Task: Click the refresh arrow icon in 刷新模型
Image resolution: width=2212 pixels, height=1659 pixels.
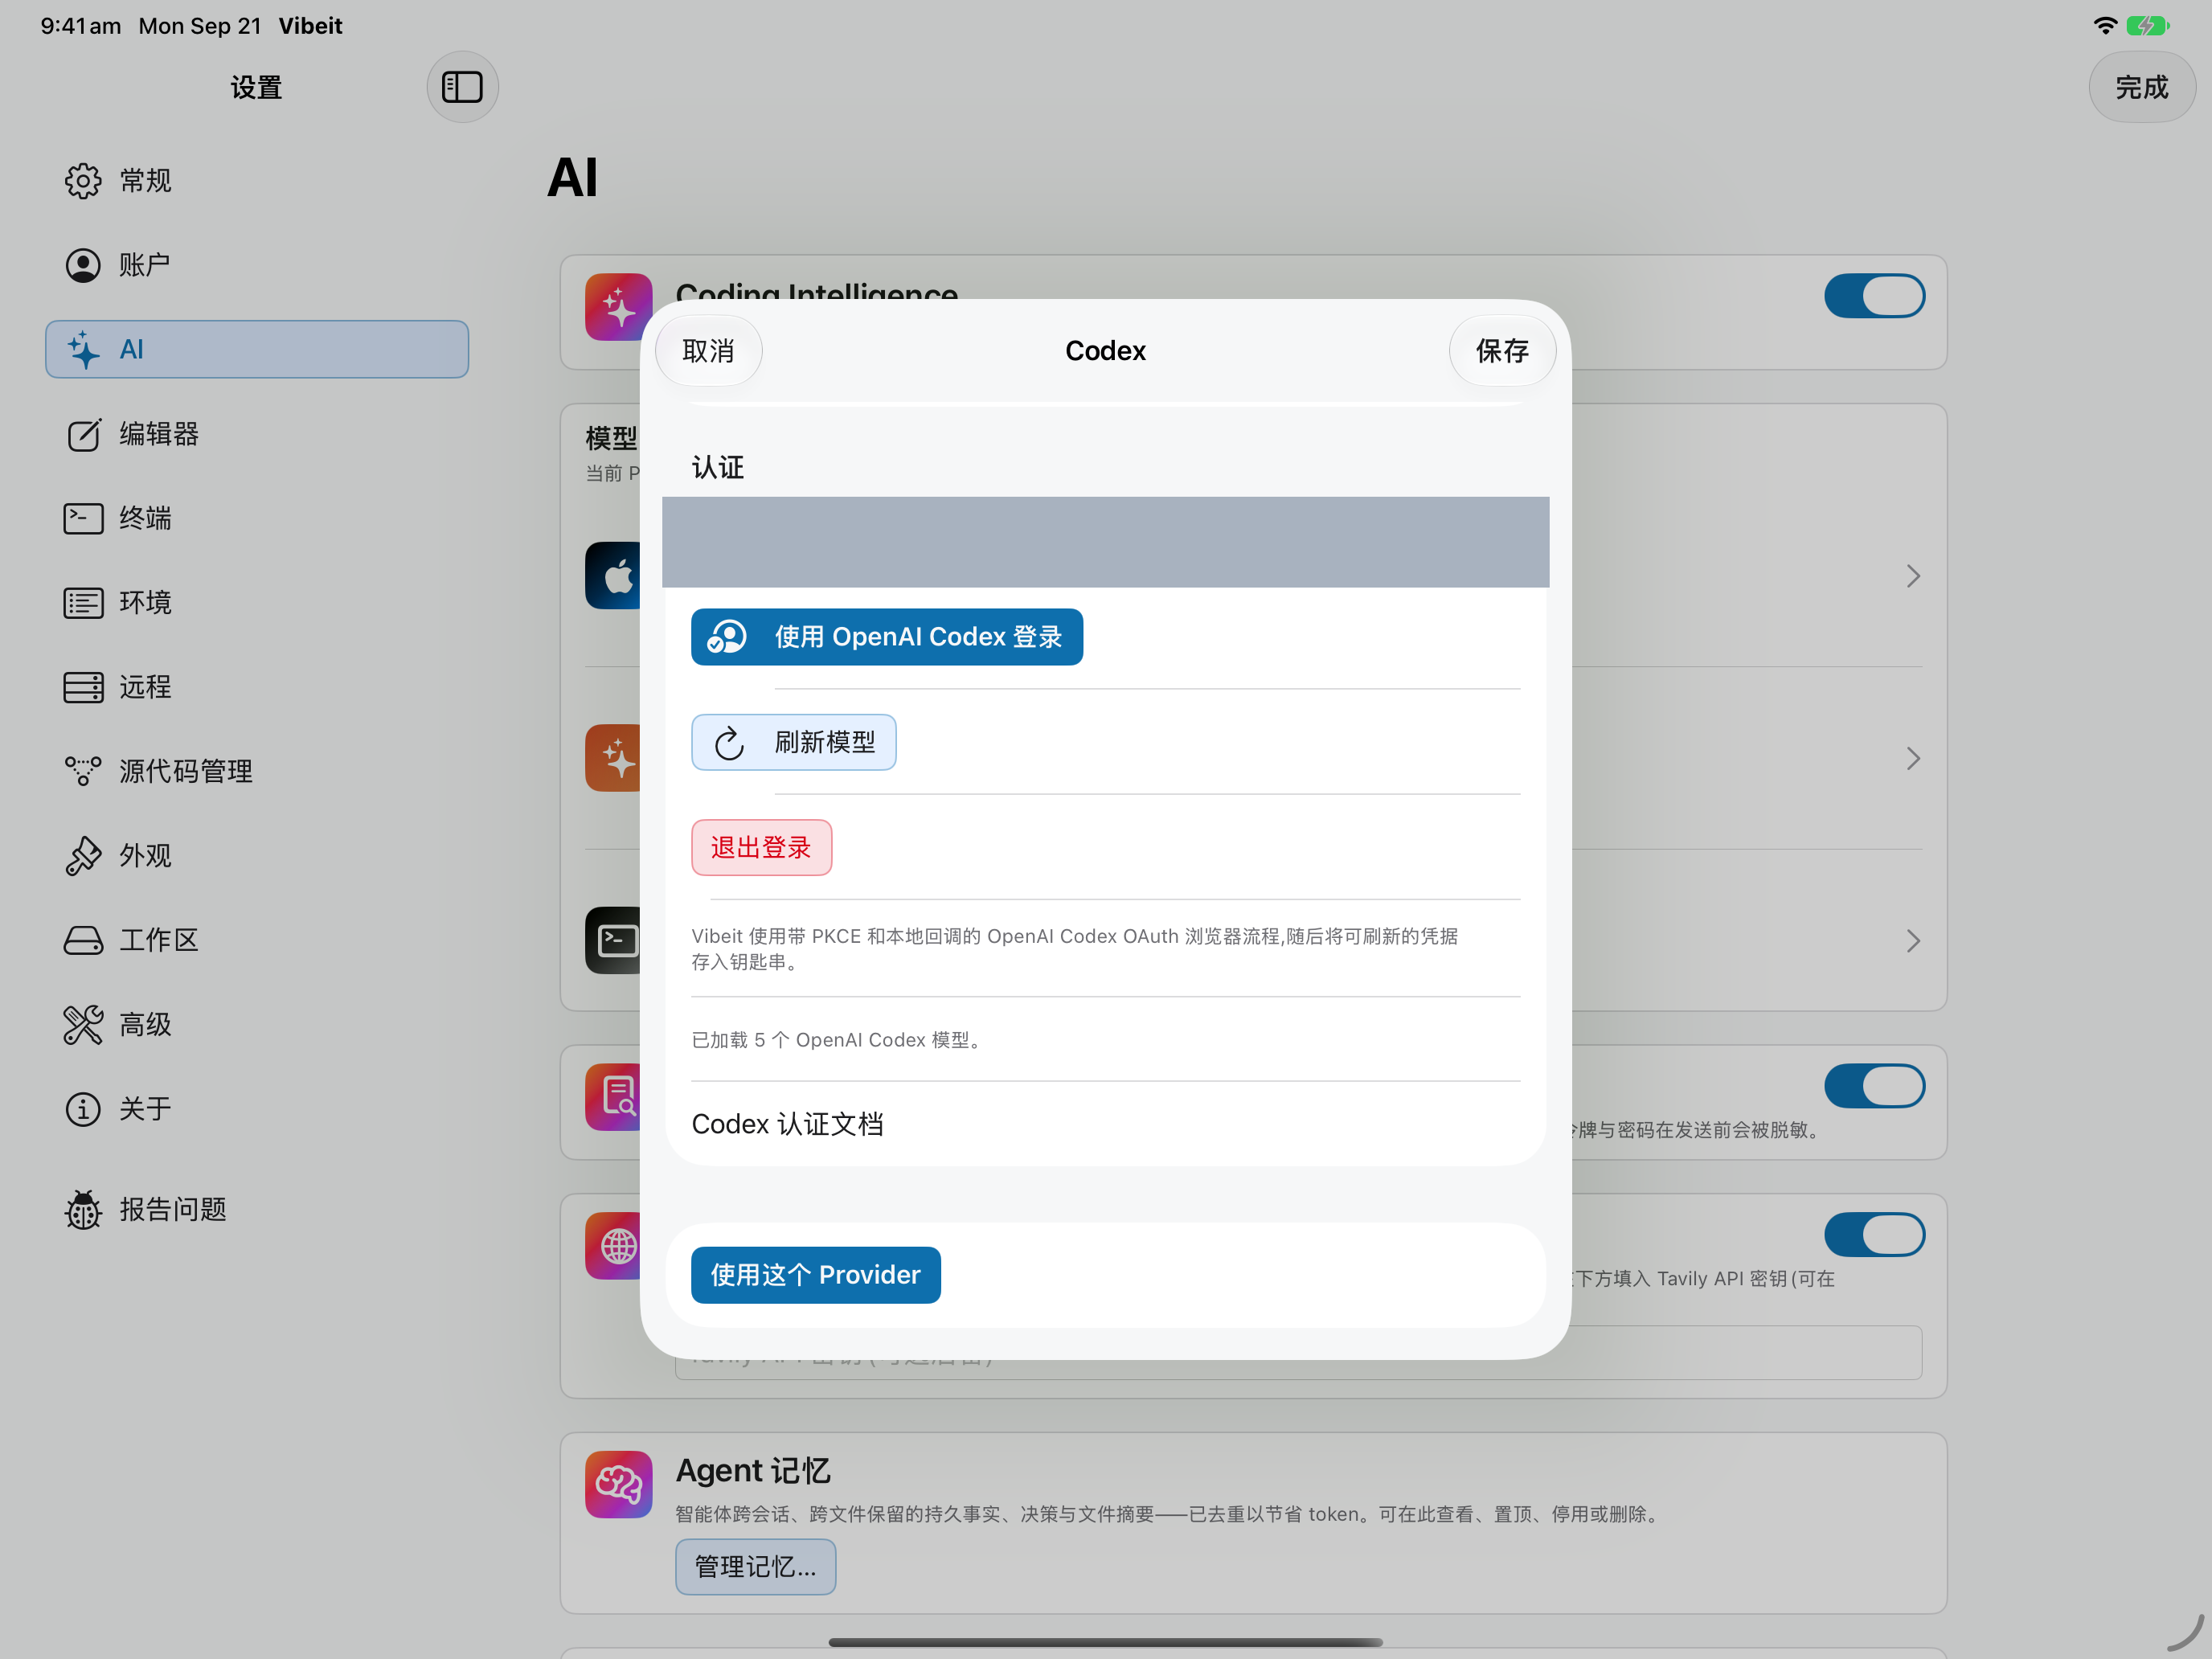Action: pos(729,743)
